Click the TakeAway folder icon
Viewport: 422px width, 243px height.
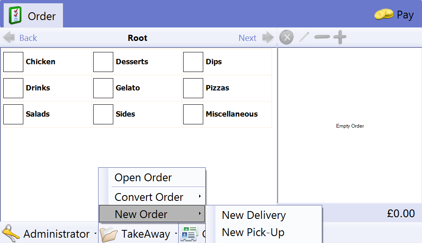pyautogui.click(x=109, y=234)
